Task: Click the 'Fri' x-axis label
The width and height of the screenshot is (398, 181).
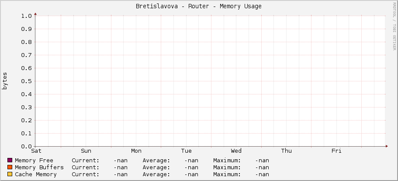Action: [336, 151]
